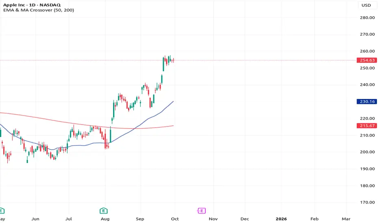The image size is (379, 223).
Task: Click the Dec label on time axis
Action: click(x=244, y=219)
